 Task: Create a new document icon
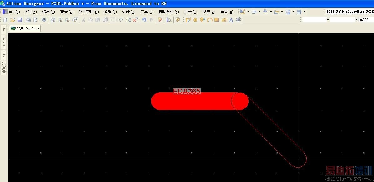pos(5,20)
